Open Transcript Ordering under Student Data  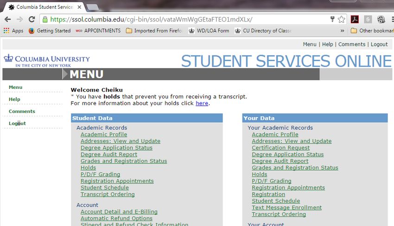pyautogui.click(x=108, y=194)
